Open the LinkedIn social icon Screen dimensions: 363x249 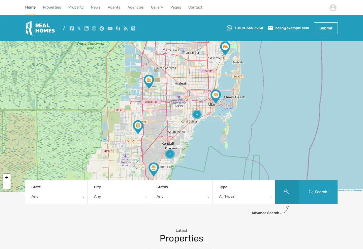click(86, 28)
